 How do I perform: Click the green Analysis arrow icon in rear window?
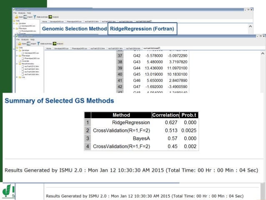pos(50,17)
